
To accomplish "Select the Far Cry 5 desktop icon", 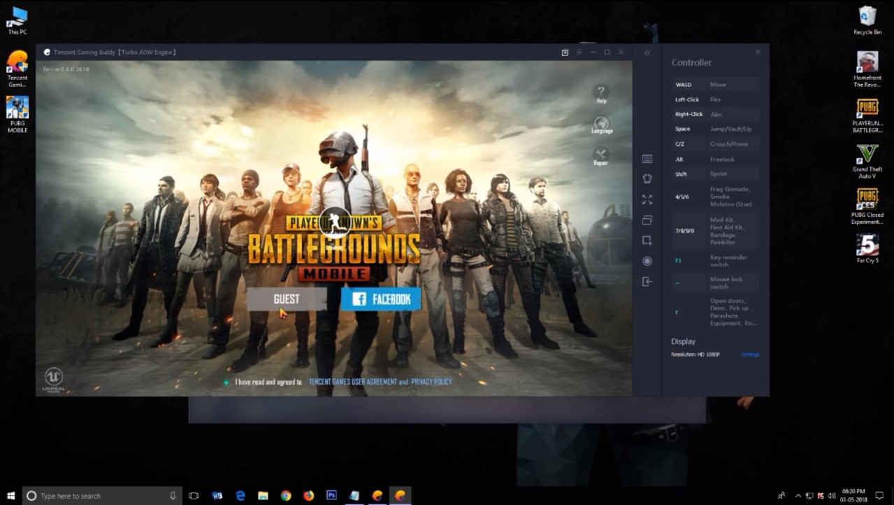I will 867,248.
